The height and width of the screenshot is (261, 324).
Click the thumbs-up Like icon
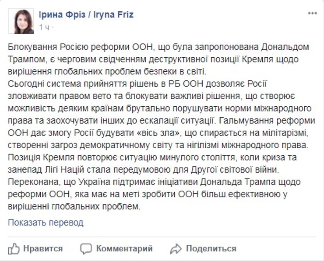[14, 249]
